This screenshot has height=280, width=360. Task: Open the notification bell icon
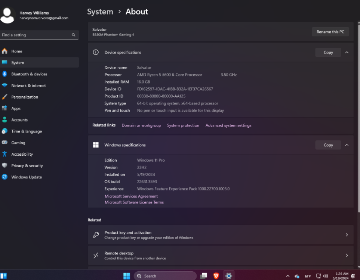353,276
